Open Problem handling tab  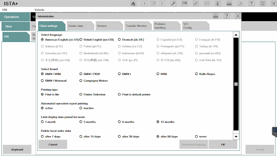(167, 26)
